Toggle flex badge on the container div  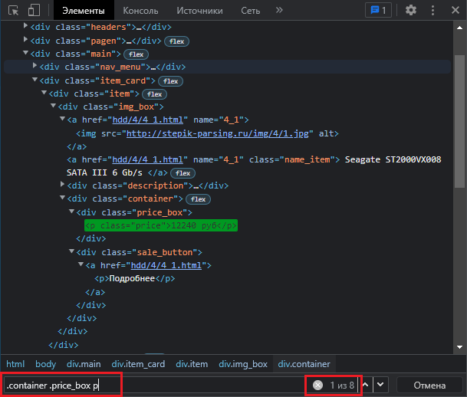tap(198, 198)
